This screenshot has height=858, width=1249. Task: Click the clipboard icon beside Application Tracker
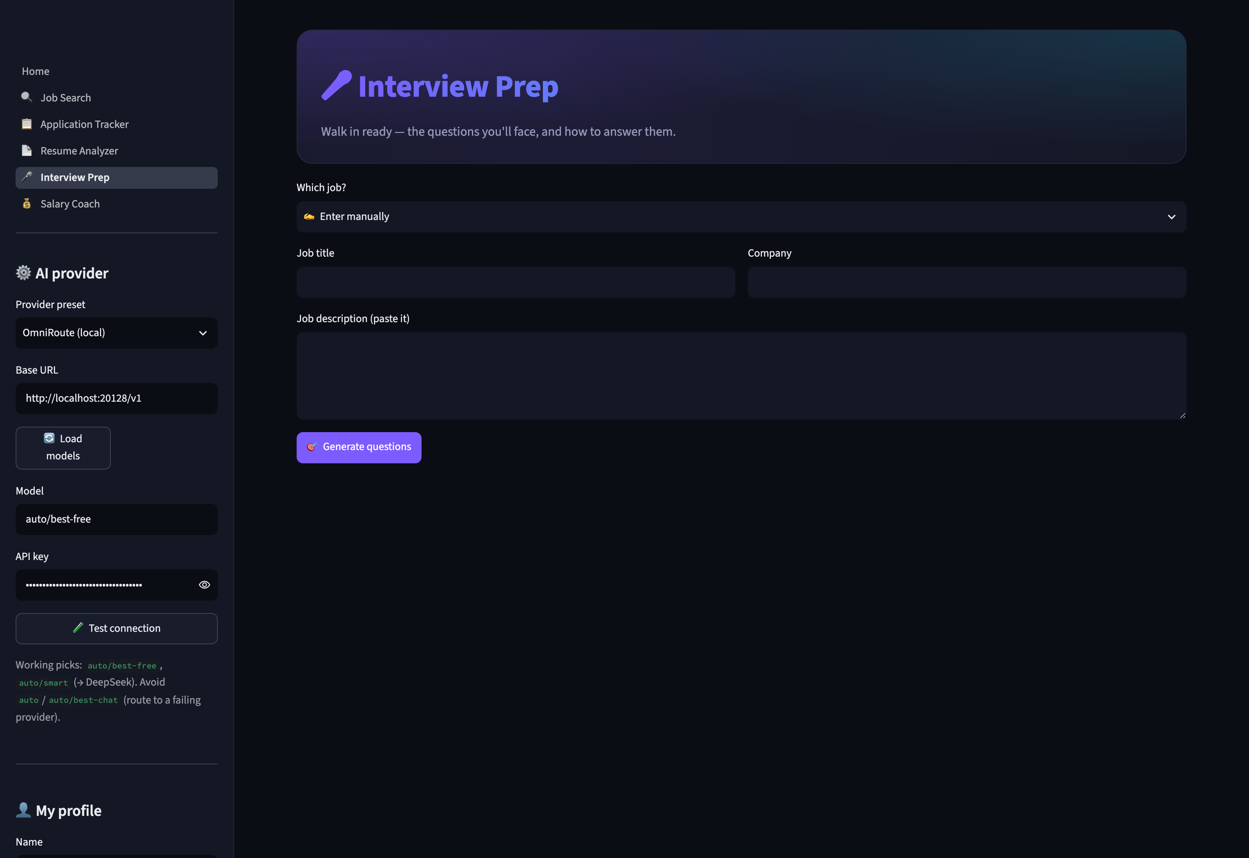(x=27, y=124)
